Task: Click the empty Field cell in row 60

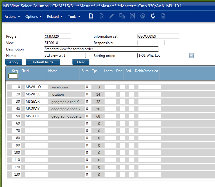Action: tap(36, 123)
